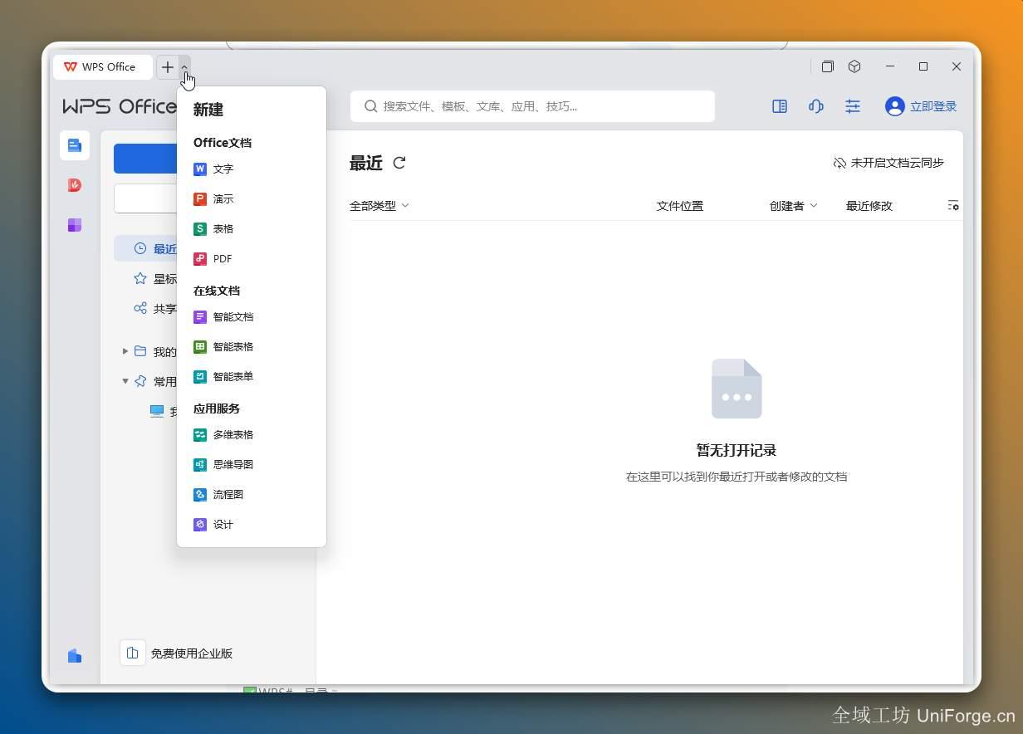Click the window tiling icon in title bar

pyautogui.click(x=828, y=66)
